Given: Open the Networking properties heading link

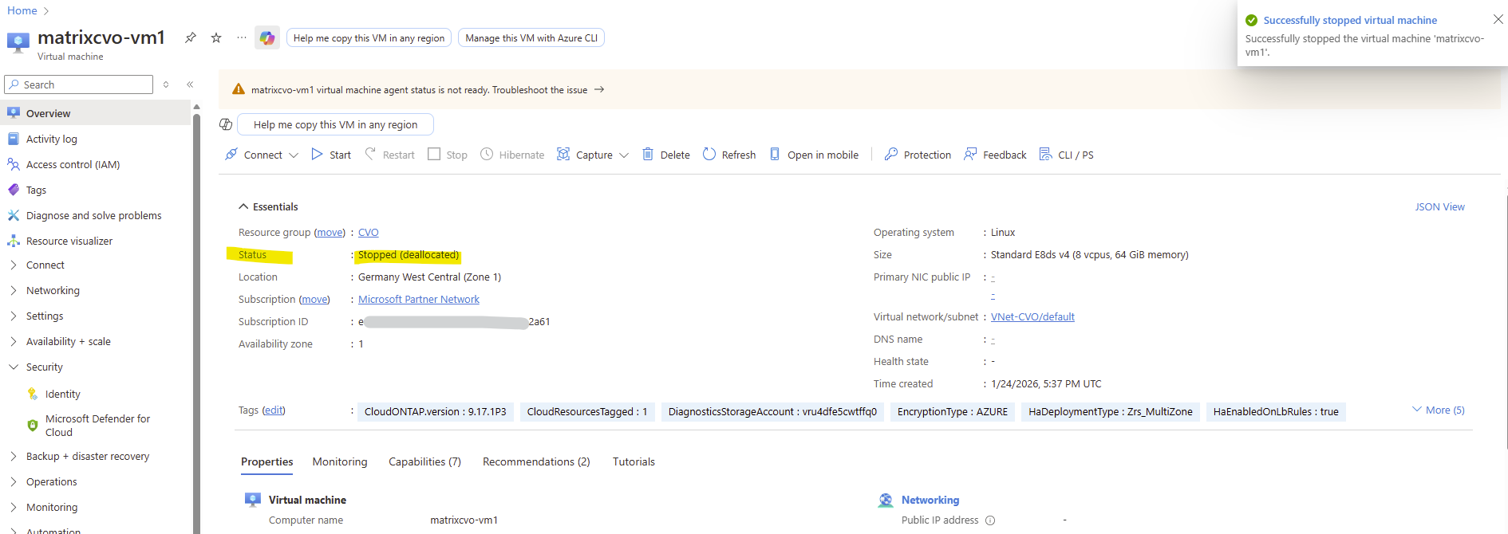Looking at the screenshot, I should click(930, 500).
